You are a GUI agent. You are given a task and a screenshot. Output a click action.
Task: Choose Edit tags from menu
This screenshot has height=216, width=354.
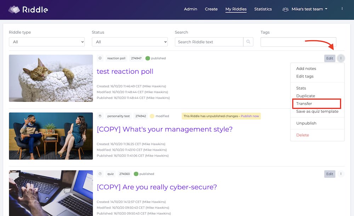point(305,76)
